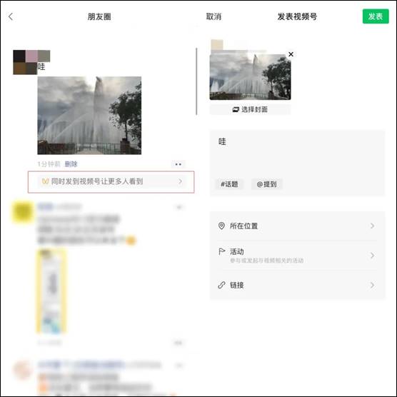Expand the 所在位置 row chevron

372,226
